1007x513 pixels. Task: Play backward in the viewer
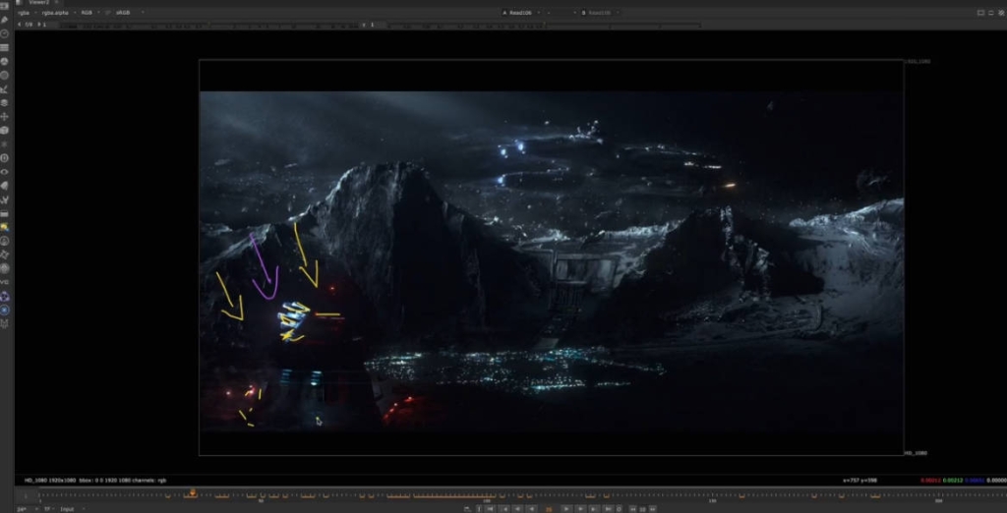[x=531, y=509]
